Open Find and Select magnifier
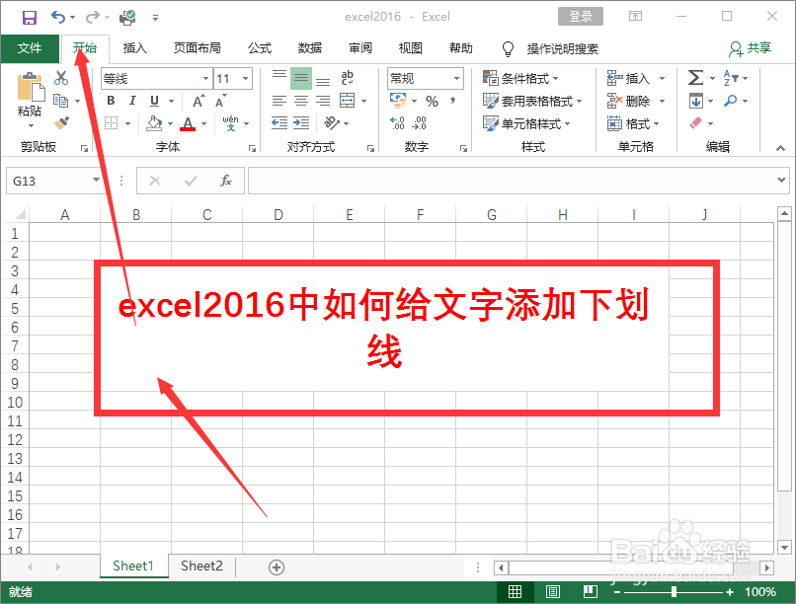The image size is (796, 604). point(731,101)
